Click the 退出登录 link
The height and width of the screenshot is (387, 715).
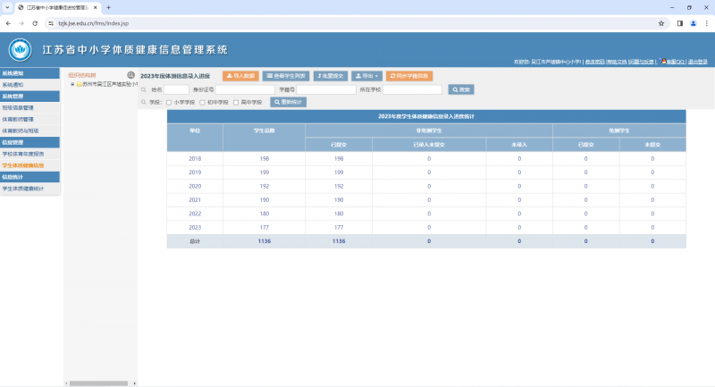tap(698, 63)
